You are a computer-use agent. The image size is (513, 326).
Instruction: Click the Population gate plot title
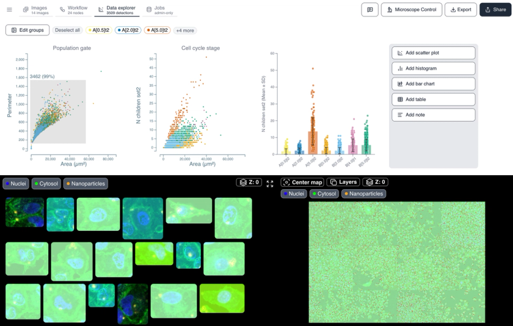tap(72, 48)
